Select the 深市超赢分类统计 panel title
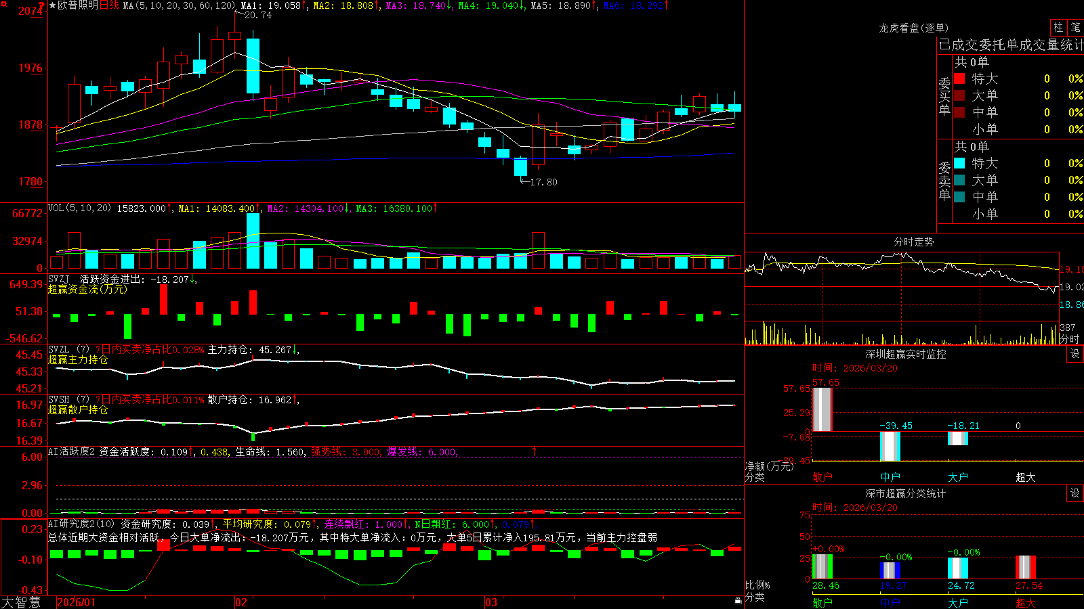The image size is (1084, 609). click(x=905, y=493)
